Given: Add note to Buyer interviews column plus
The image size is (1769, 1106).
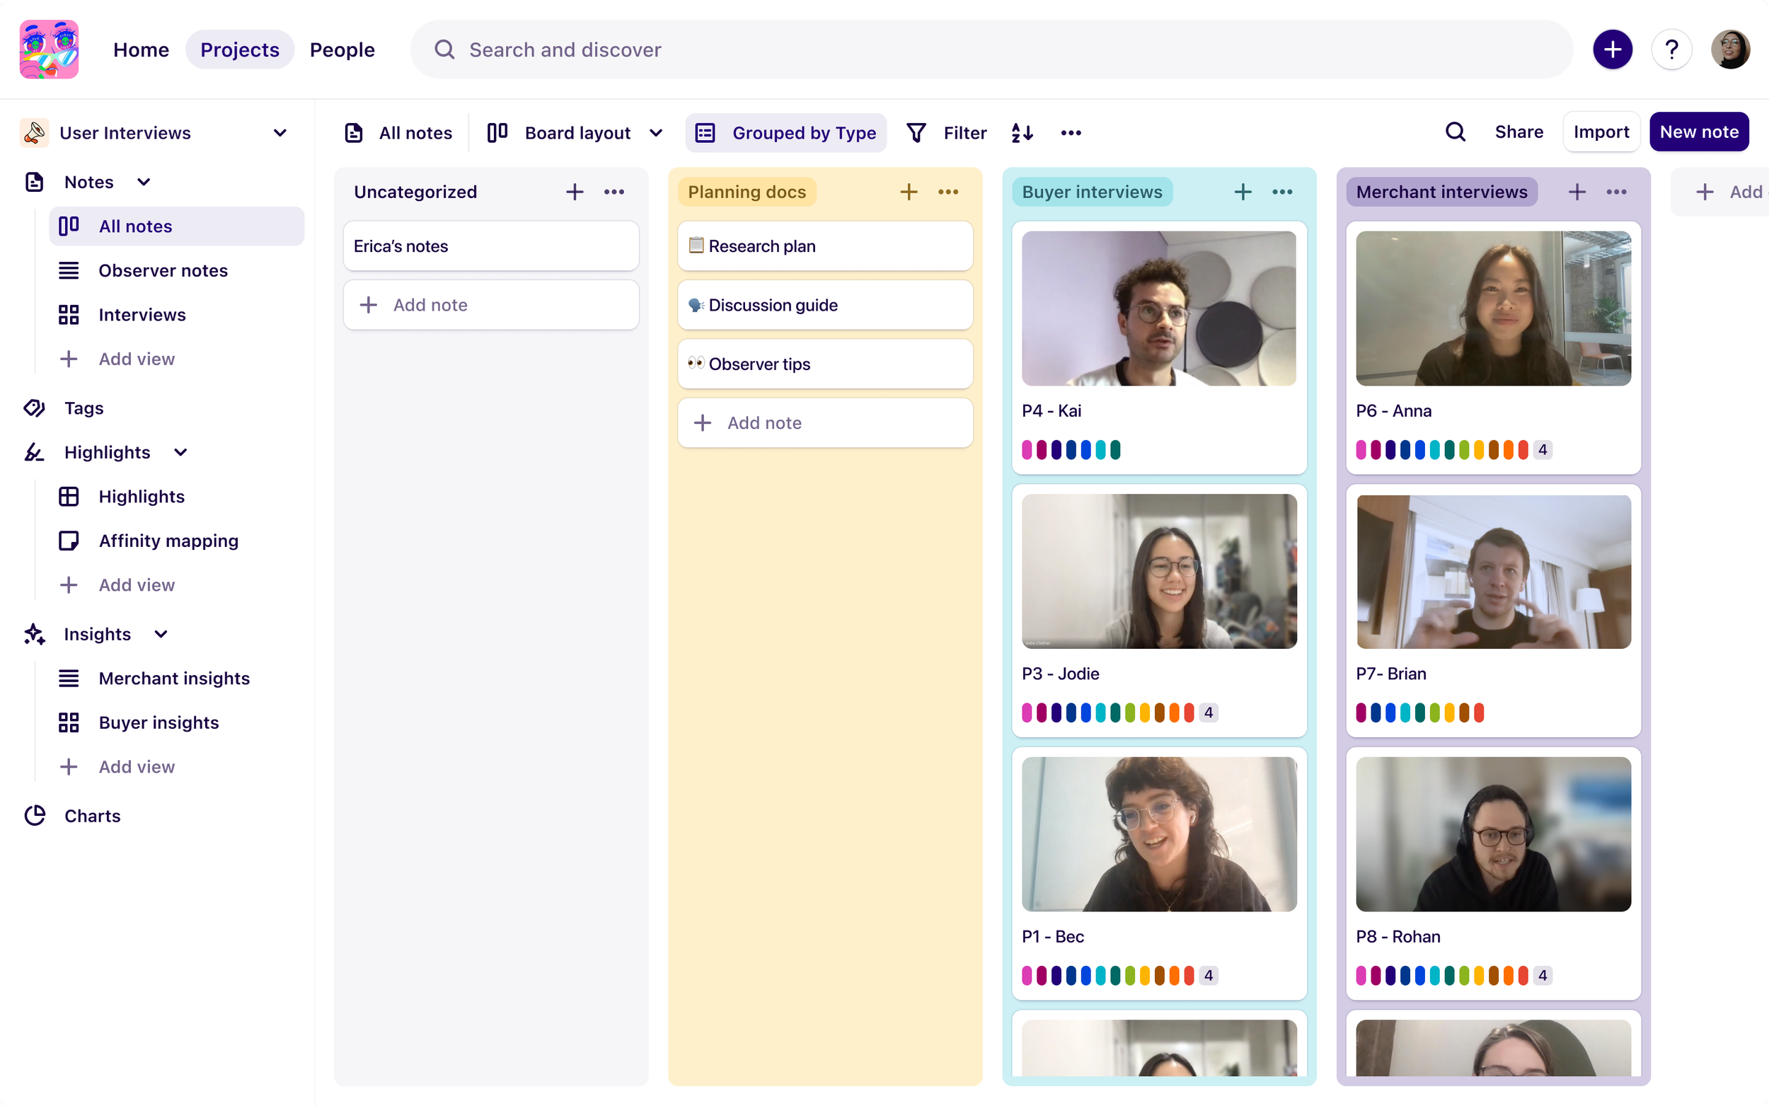Looking at the screenshot, I should pyautogui.click(x=1243, y=192).
